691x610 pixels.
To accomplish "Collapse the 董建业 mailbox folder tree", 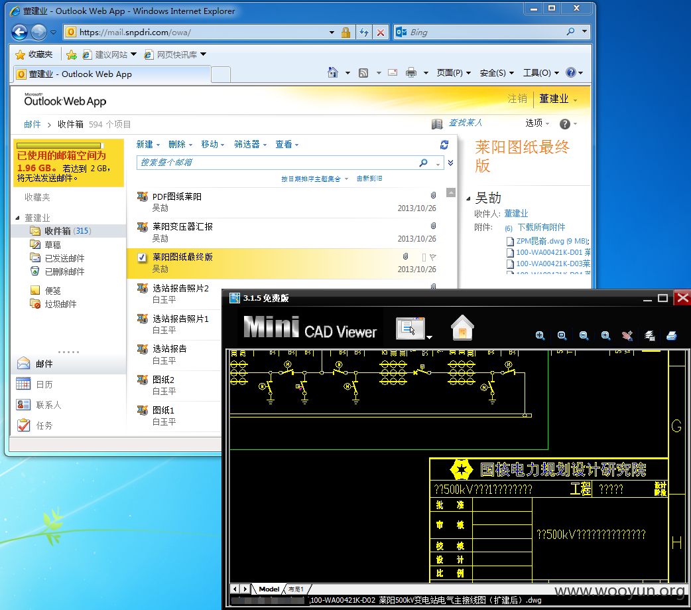I will click(x=18, y=218).
